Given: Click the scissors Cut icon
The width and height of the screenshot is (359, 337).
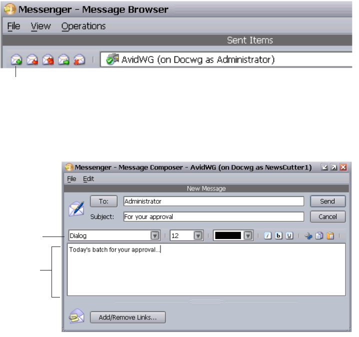Looking at the screenshot, I should pos(308,236).
